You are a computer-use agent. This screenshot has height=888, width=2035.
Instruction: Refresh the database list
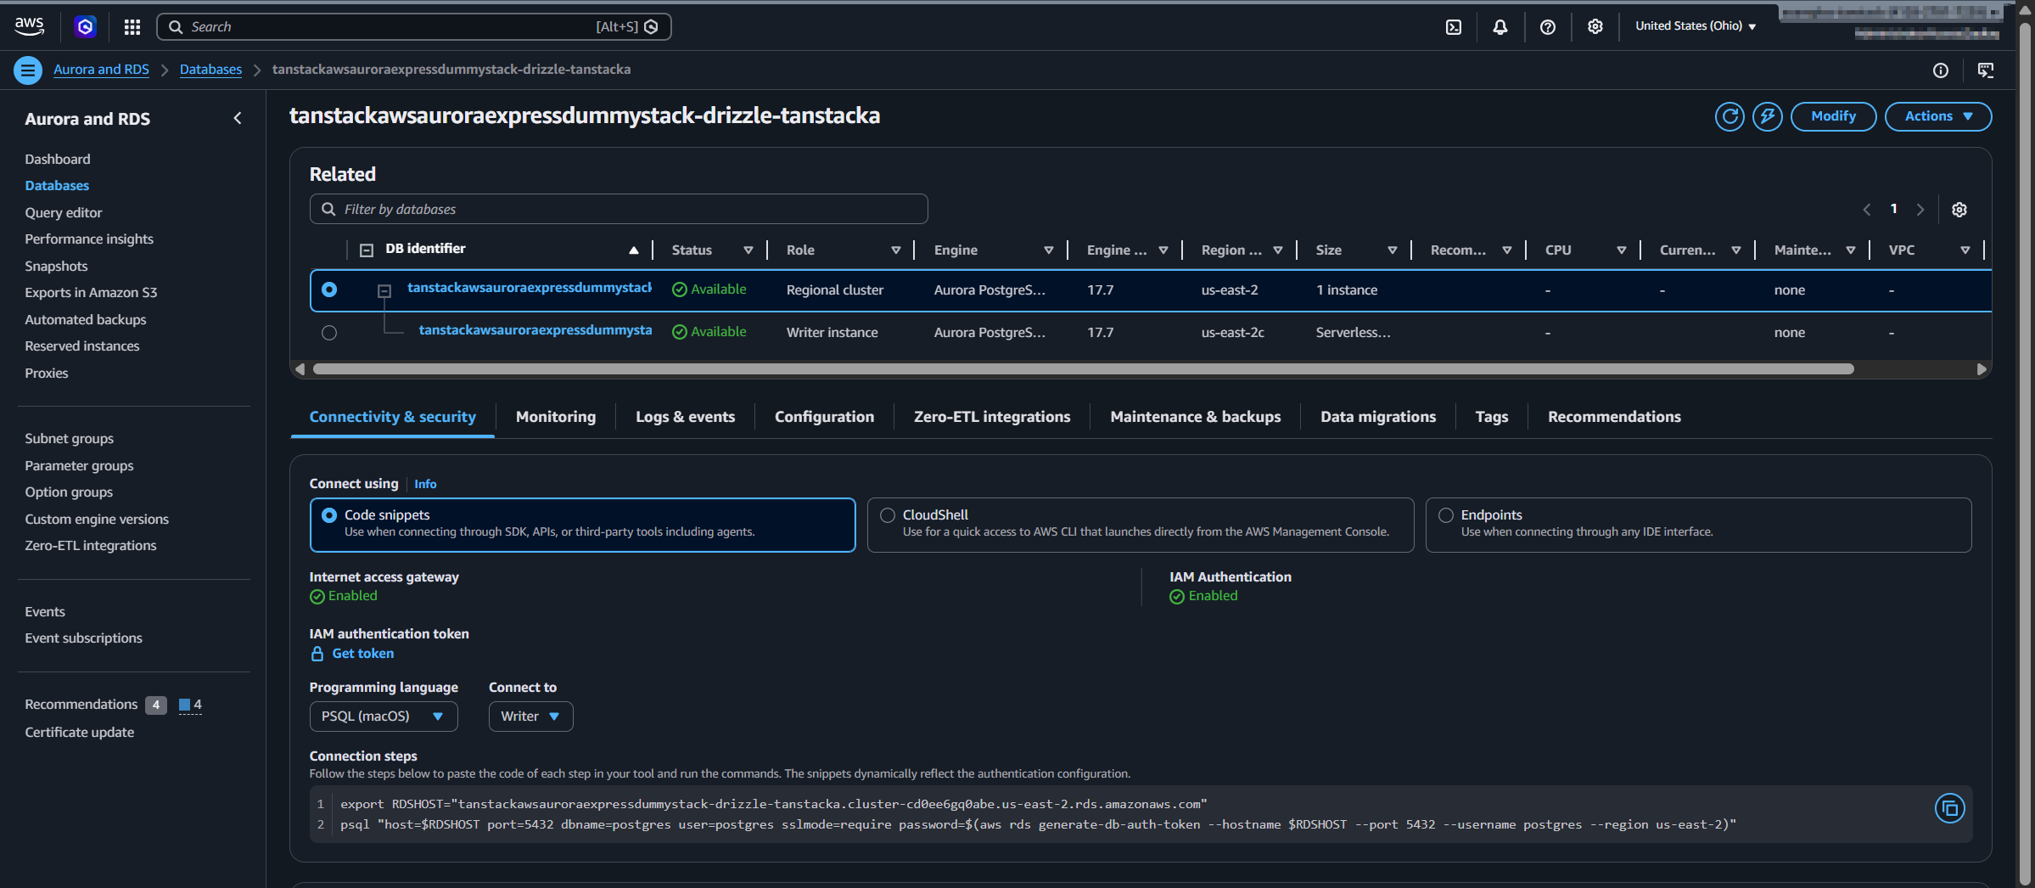pos(1729,116)
